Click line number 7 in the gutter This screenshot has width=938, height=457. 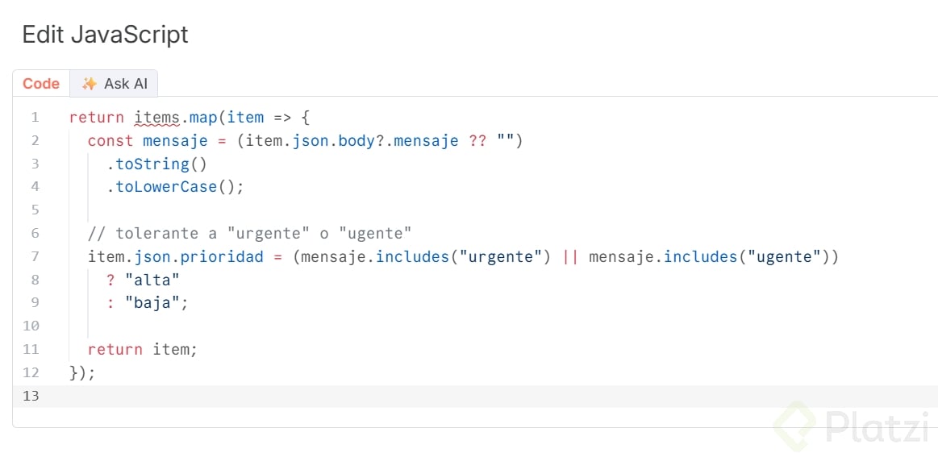point(35,257)
